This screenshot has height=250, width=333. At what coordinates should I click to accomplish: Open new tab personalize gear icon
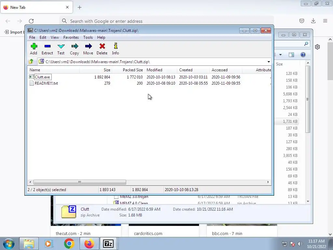(x=317, y=47)
